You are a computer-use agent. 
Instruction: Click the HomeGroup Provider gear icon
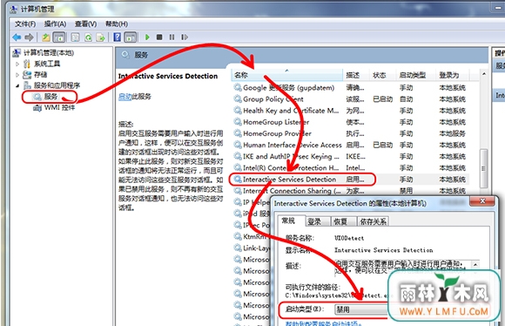pos(238,133)
